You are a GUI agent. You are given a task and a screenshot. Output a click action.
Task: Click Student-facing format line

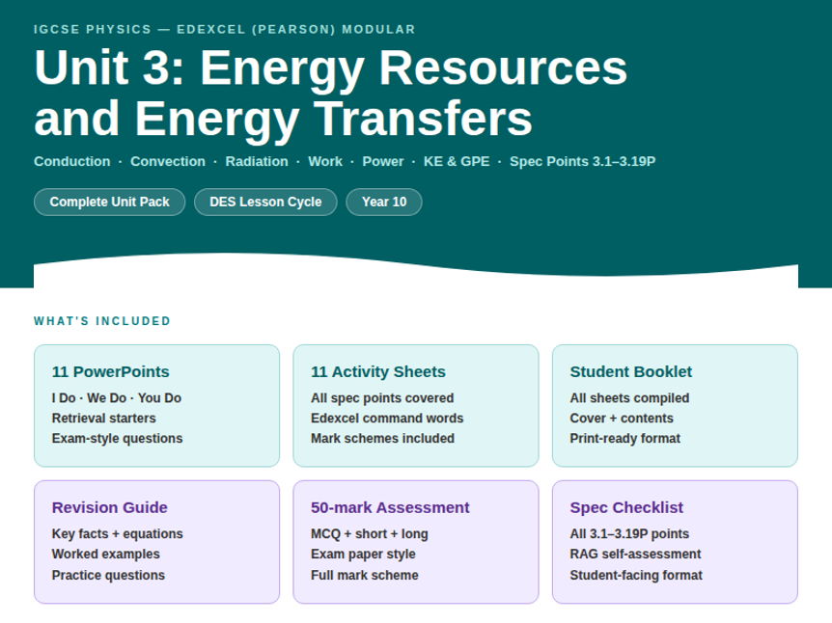pyautogui.click(x=636, y=575)
